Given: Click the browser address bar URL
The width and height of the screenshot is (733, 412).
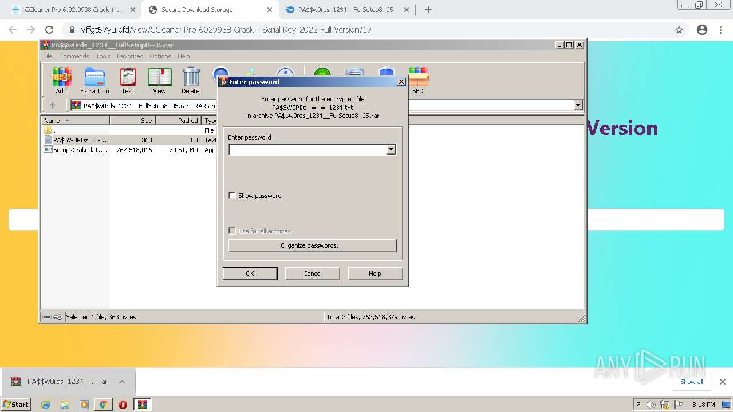Looking at the screenshot, I should coord(226,30).
